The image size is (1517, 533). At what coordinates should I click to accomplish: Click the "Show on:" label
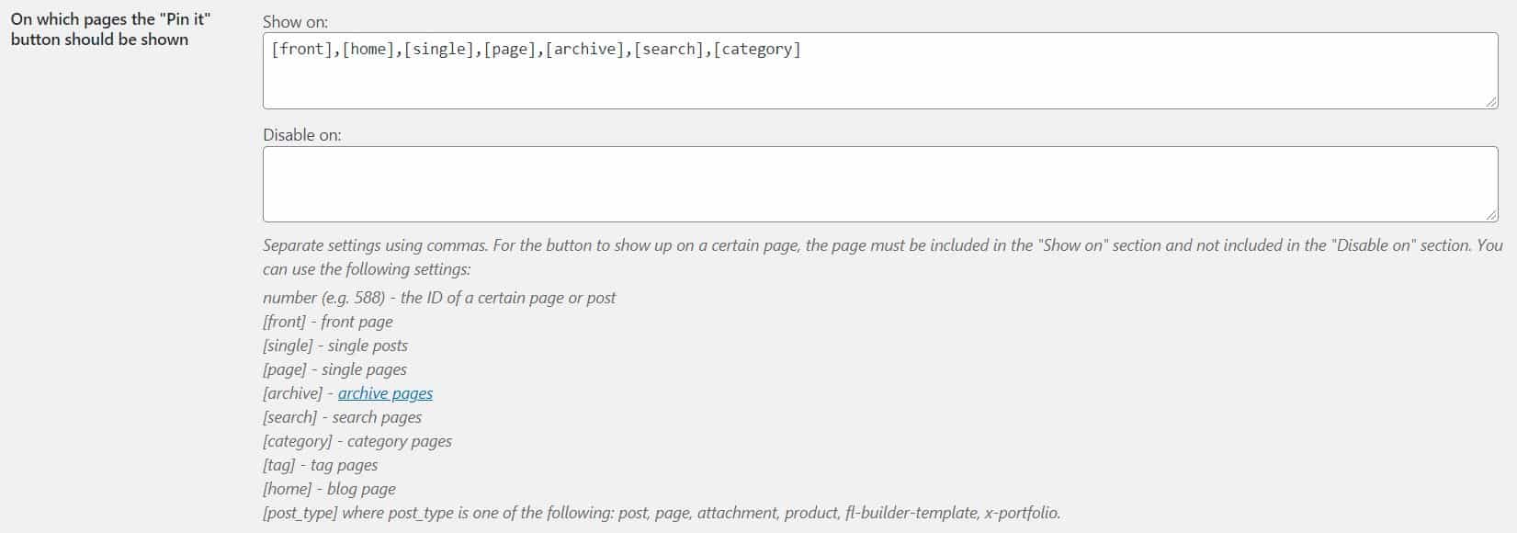(295, 21)
